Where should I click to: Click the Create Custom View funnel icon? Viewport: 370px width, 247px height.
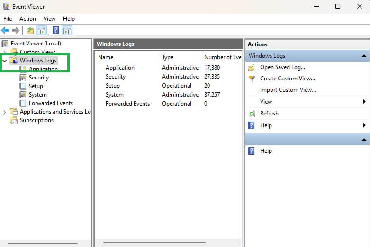(x=252, y=79)
